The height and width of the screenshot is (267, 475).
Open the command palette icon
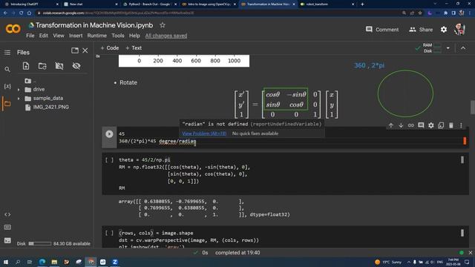tap(7, 227)
